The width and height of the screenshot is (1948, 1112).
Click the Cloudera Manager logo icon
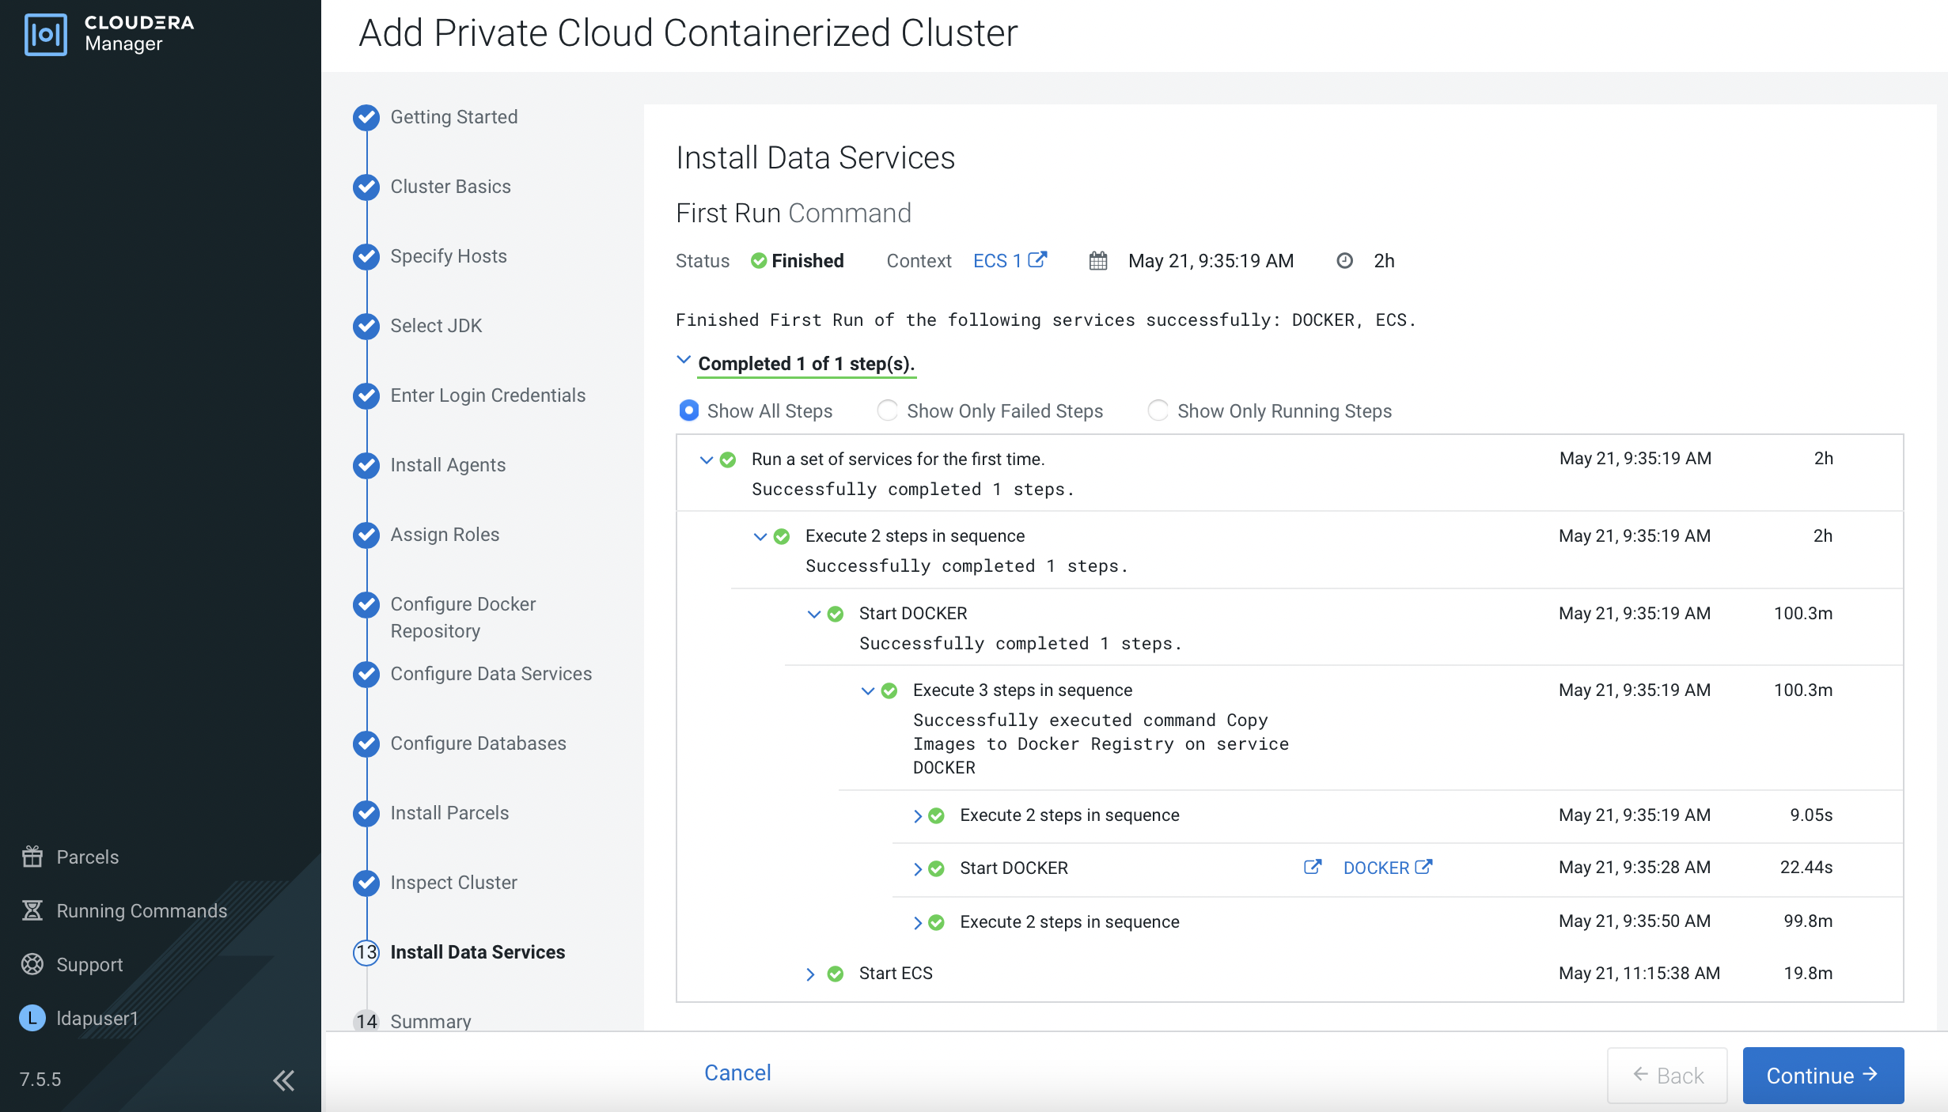tap(45, 34)
